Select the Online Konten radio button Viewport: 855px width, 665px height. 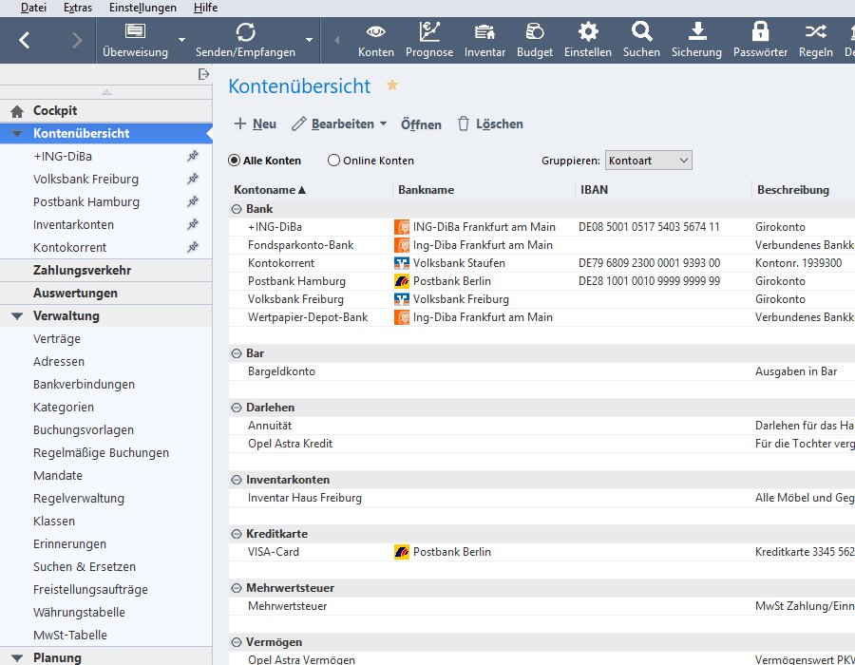pyautogui.click(x=333, y=161)
